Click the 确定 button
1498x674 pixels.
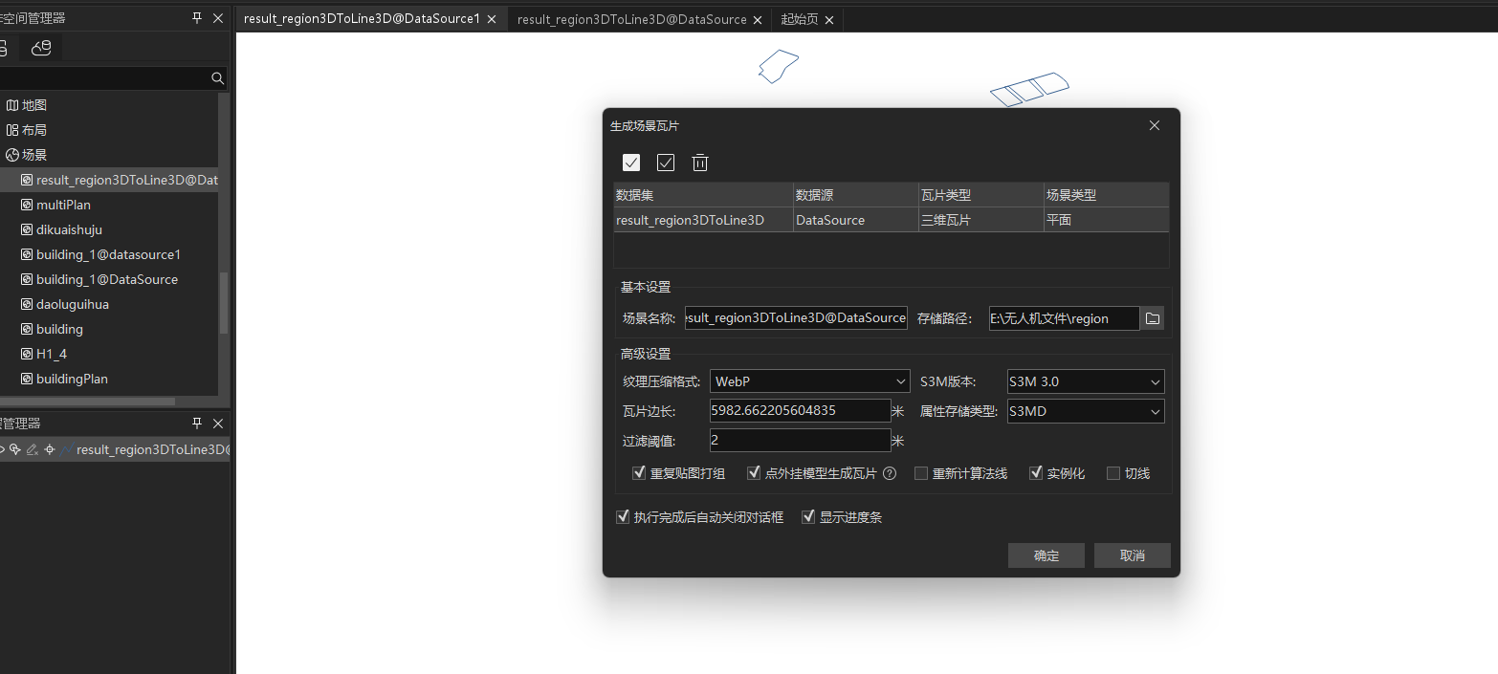(1046, 555)
